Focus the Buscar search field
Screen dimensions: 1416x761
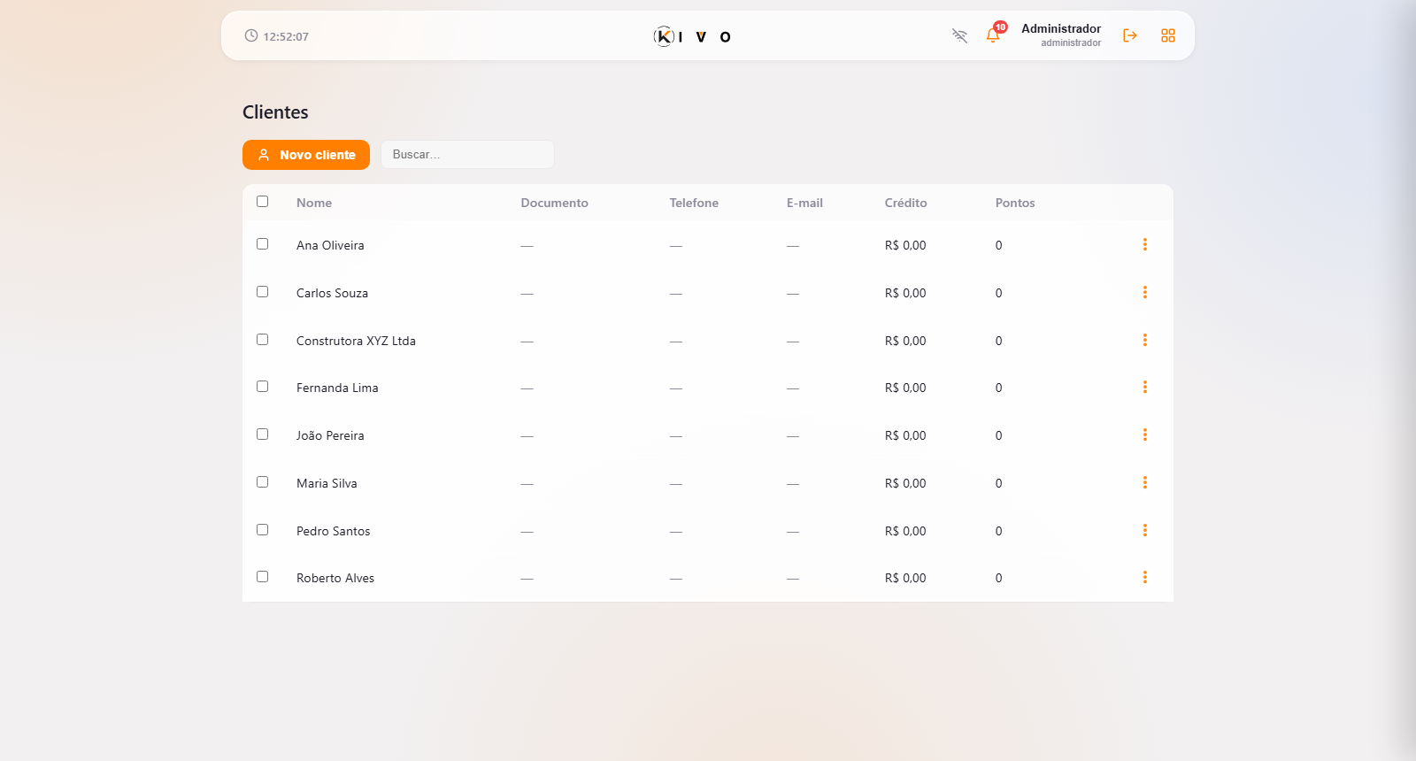click(x=467, y=154)
